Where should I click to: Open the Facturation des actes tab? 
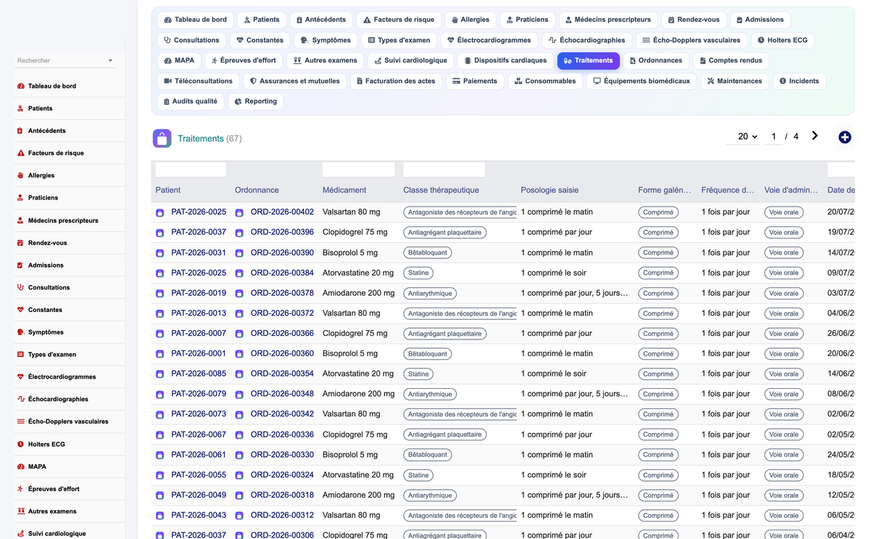[x=396, y=81]
